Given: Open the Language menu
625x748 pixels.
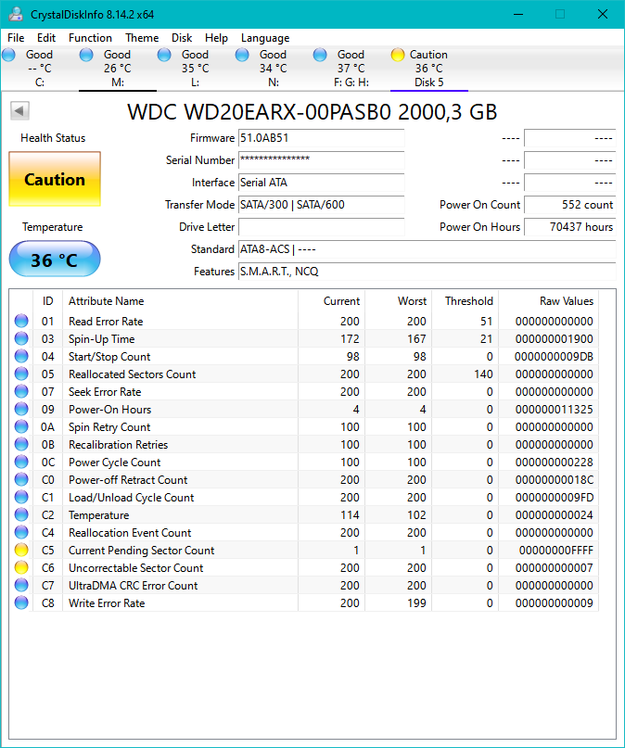Looking at the screenshot, I should 265,38.
